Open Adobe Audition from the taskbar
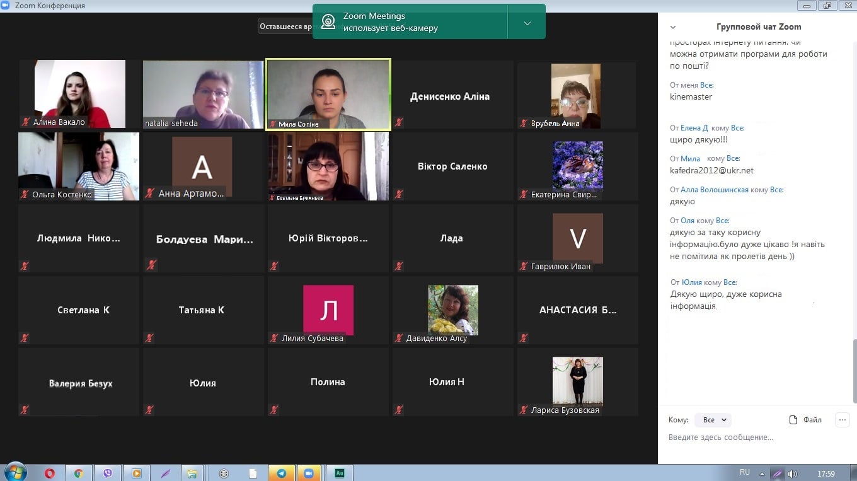The height and width of the screenshot is (481, 857). 339,473
